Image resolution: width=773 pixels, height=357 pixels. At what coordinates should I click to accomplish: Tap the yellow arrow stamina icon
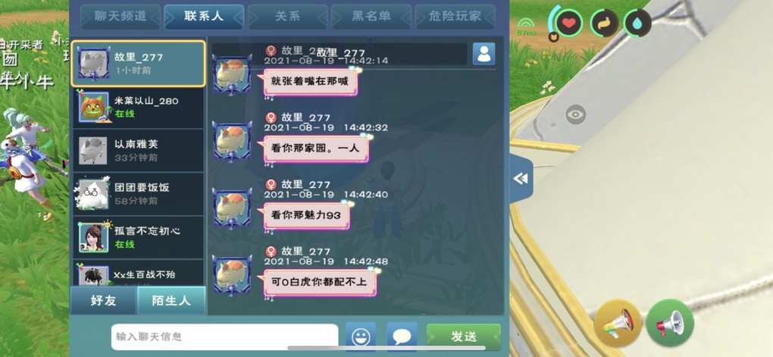click(605, 23)
